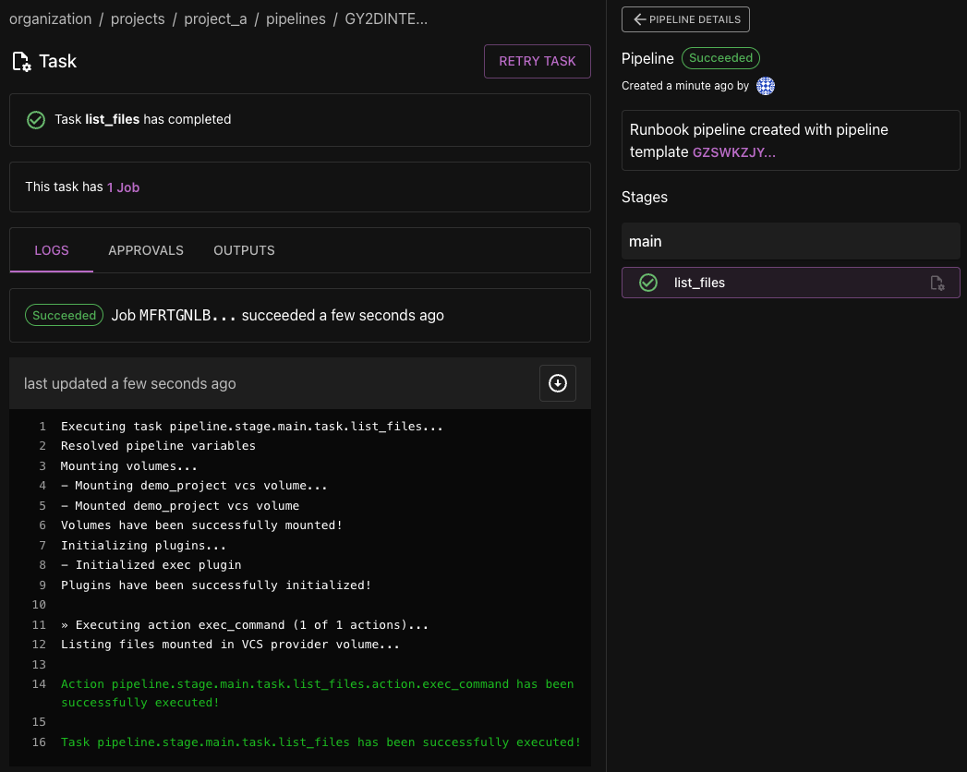Viewport: 967px width, 772px height.
Task: Download the job logs
Action: coord(558,383)
